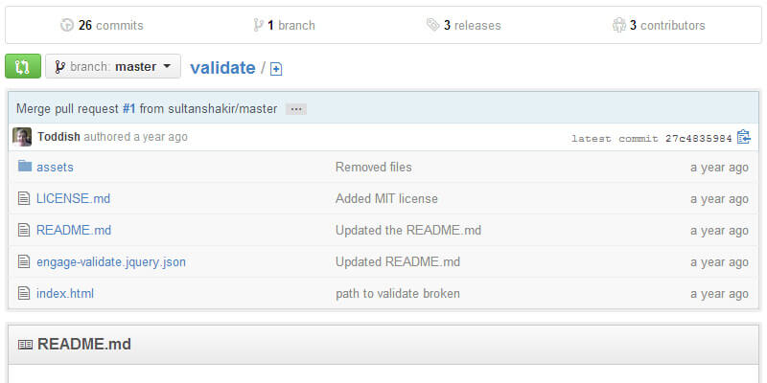Open the README.md file link

pos(74,230)
